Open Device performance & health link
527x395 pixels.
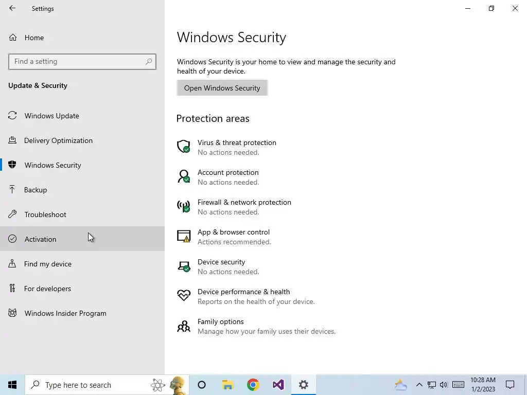pyautogui.click(x=243, y=292)
